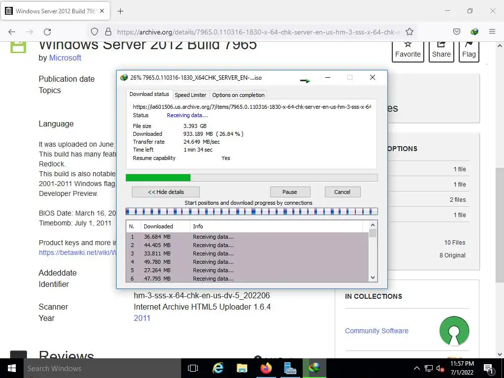This screenshot has width=504, height=378.
Task: Click the connections progress segment bar
Action: [x=252, y=212]
